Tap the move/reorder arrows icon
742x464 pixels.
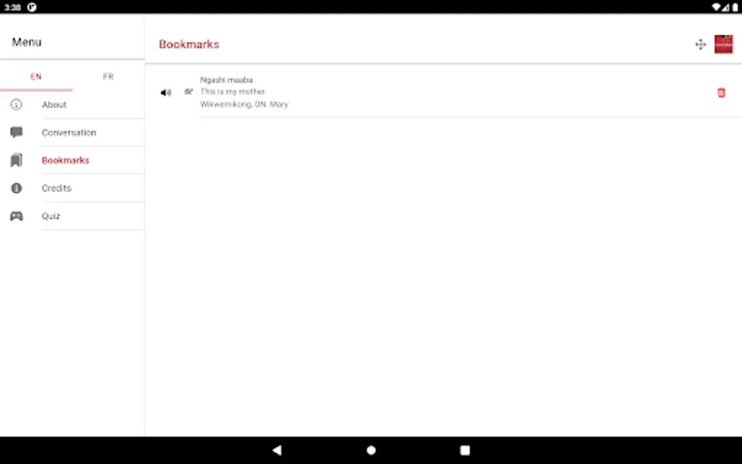(x=700, y=44)
